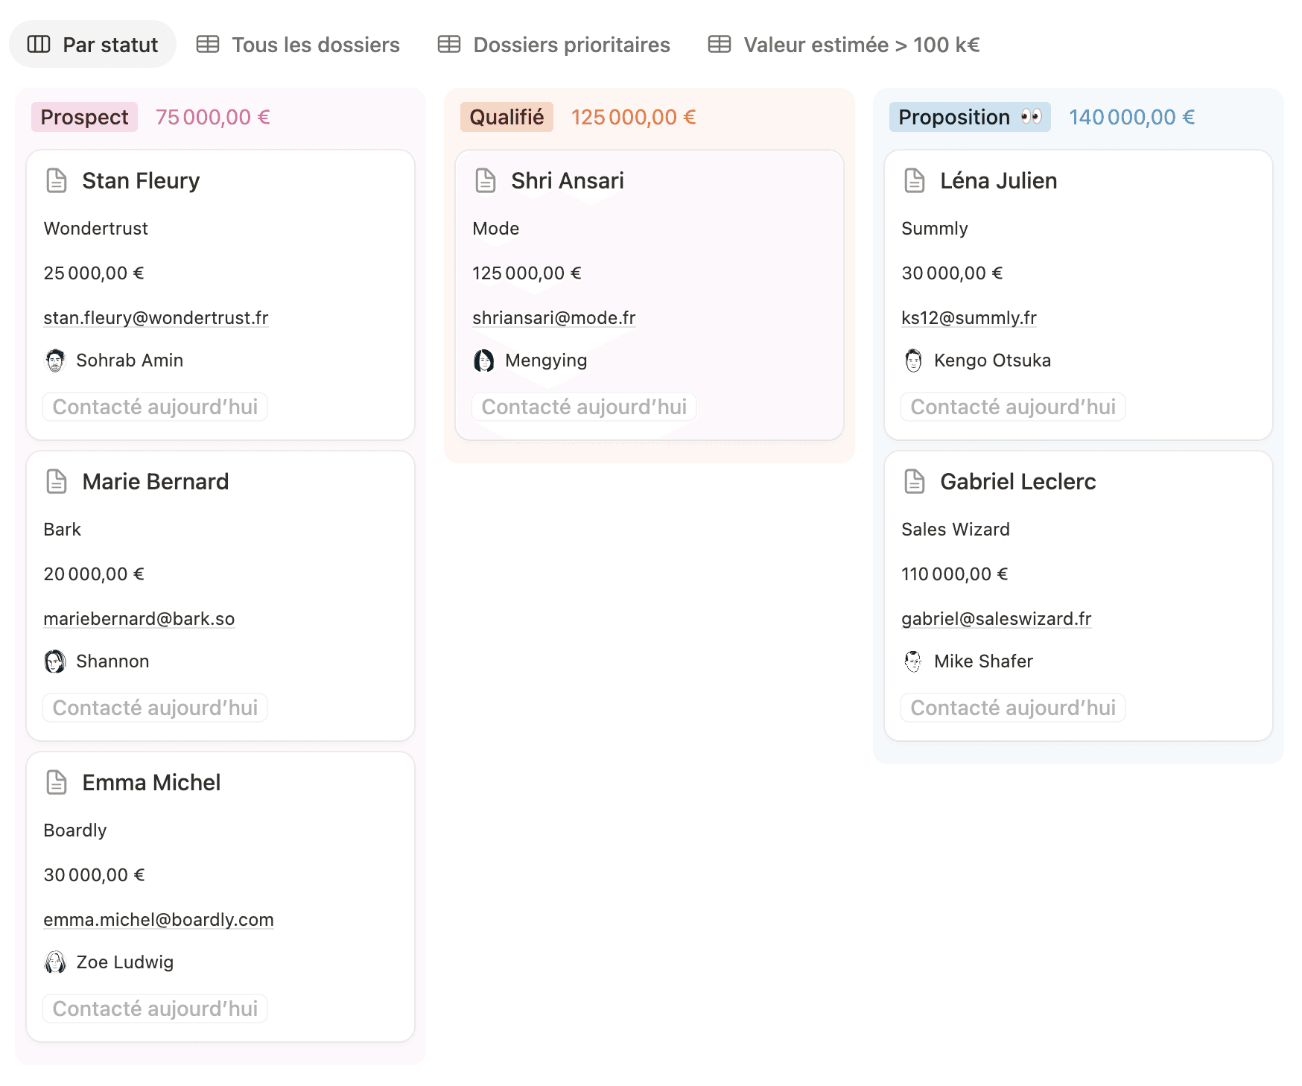Click Contacté aujourd'hui on Shri Ansari card
Image resolution: width=1302 pixels, height=1086 pixels.
pyautogui.click(x=584, y=407)
